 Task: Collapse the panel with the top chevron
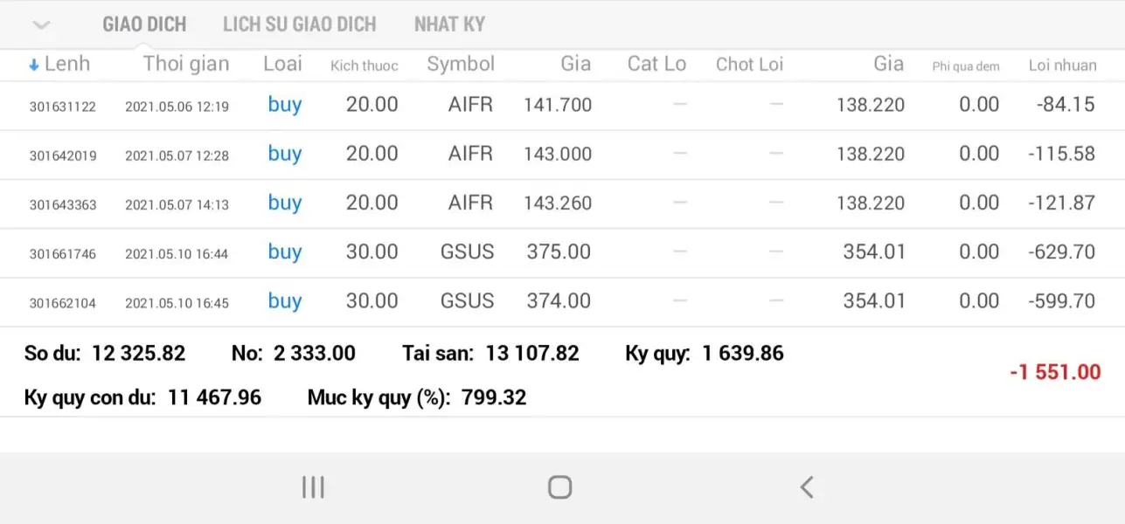click(41, 24)
